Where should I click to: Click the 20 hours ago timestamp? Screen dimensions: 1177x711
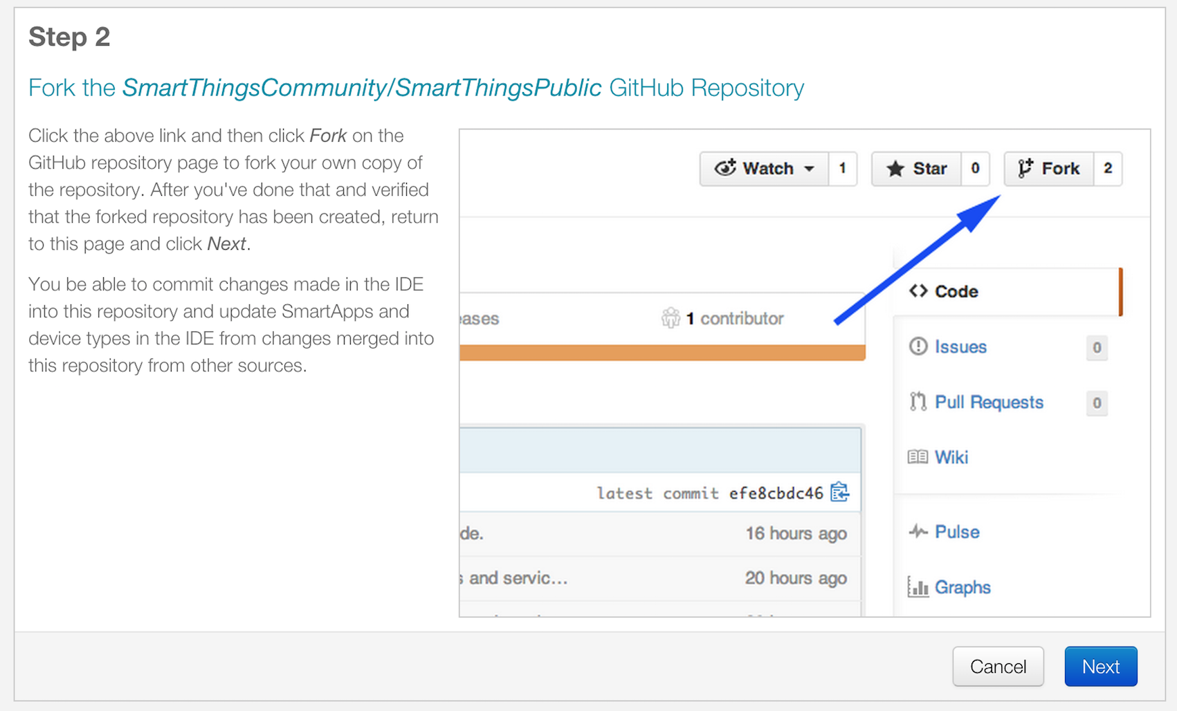tap(796, 578)
